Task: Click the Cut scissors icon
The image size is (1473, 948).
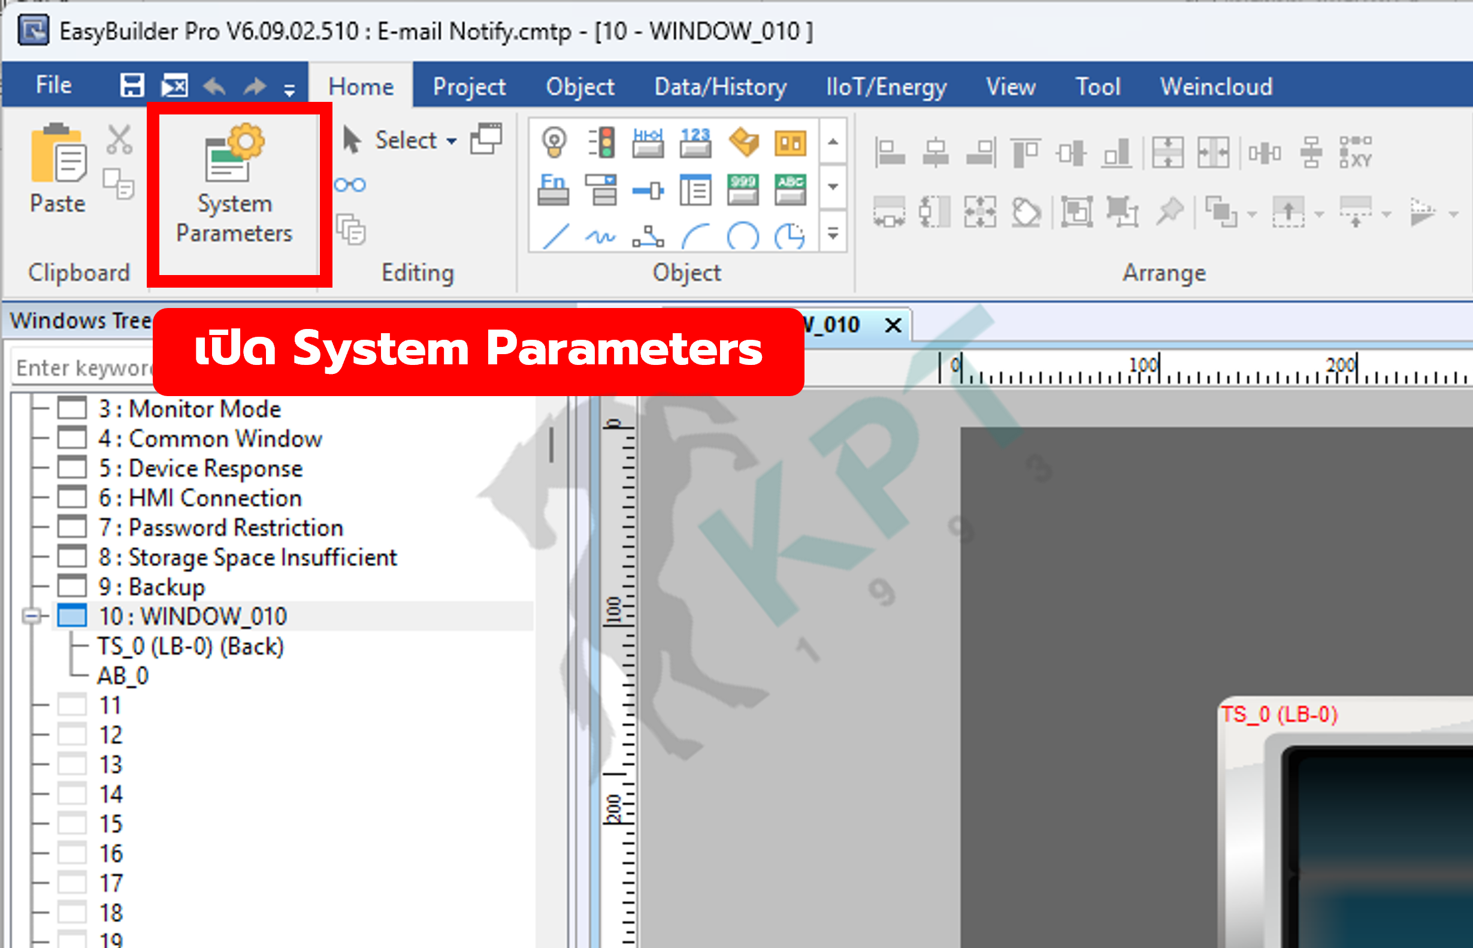Action: (119, 139)
